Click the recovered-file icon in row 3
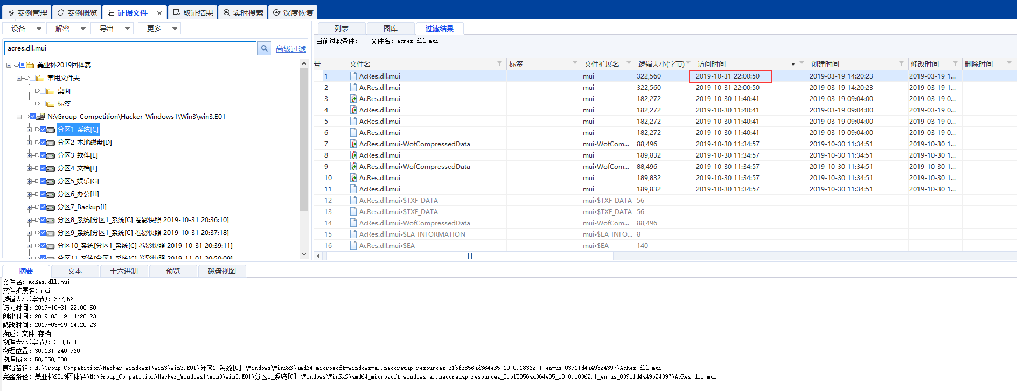 (353, 98)
